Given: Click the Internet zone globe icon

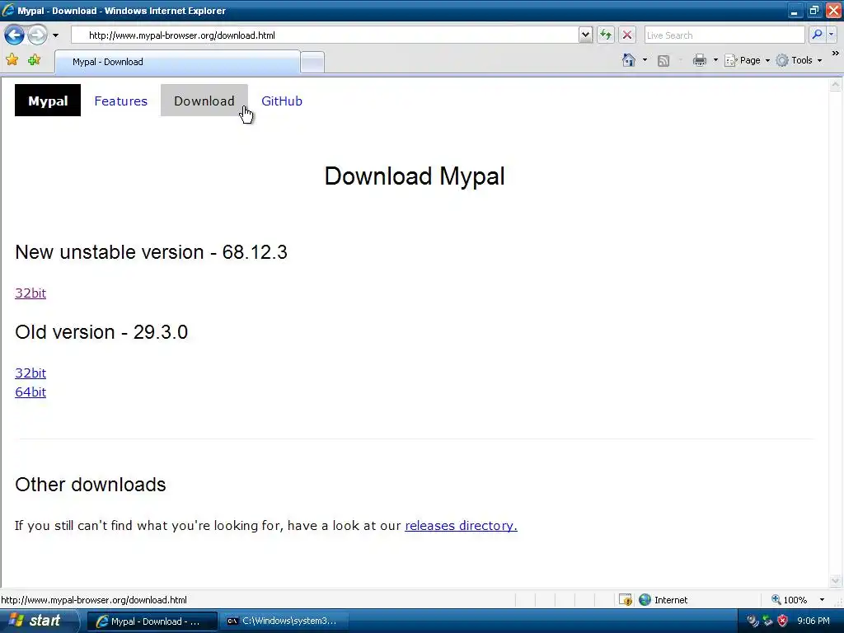Looking at the screenshot, I should pos(645,600).
